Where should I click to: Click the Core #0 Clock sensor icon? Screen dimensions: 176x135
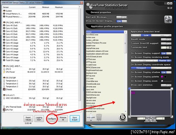4,25
